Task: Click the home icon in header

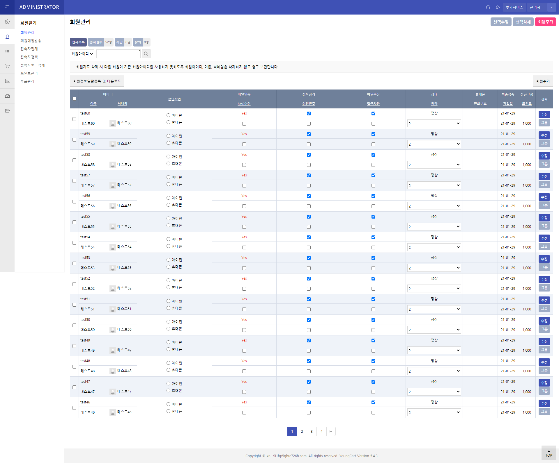Action: click(x=498, y=7)
